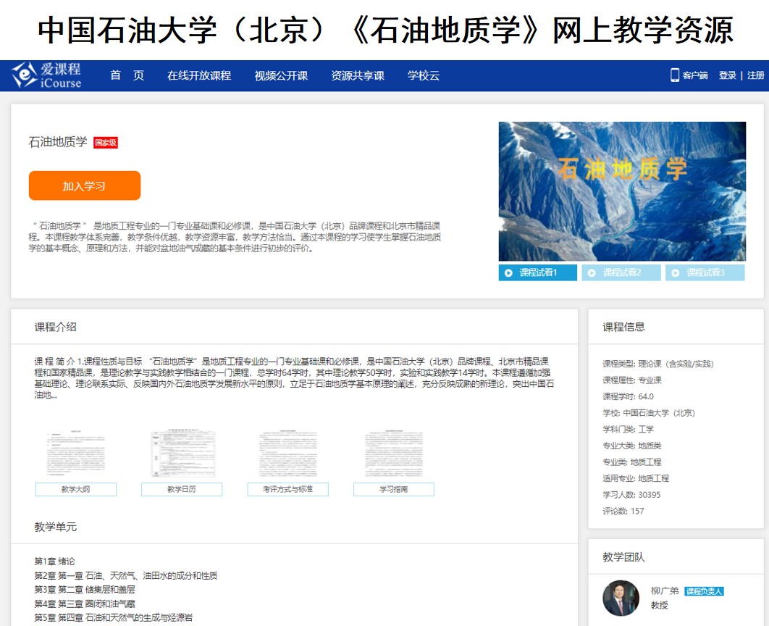Click teacher 柳广弟 profile photo

(621, 598)
